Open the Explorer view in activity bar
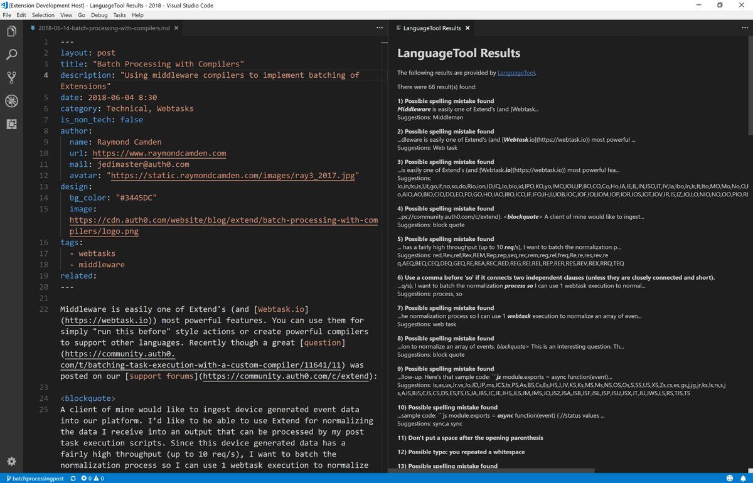Image resolution: width=753 pixels, height=483 pixels. tap(11, 31)
